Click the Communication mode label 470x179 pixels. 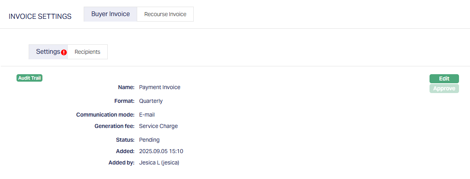pyautogui.click(x=105, y=115)
